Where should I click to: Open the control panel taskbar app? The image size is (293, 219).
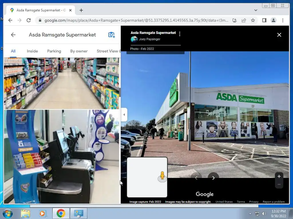(78, 213)
